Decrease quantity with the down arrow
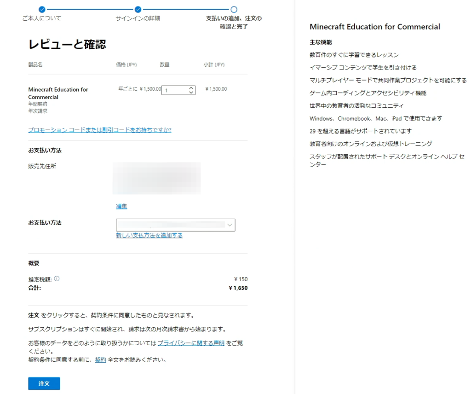This screenshot has height=394, width=471. (191, 93)
